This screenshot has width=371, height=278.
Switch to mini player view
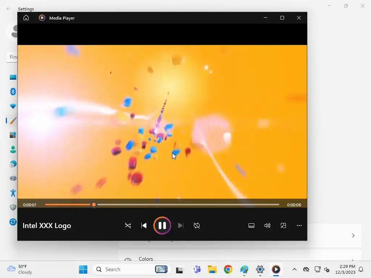point(283,226)
